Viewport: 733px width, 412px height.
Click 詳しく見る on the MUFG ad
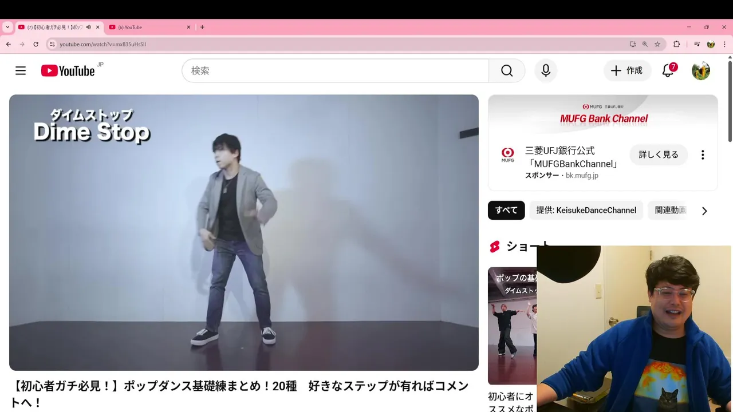(659, 154)
